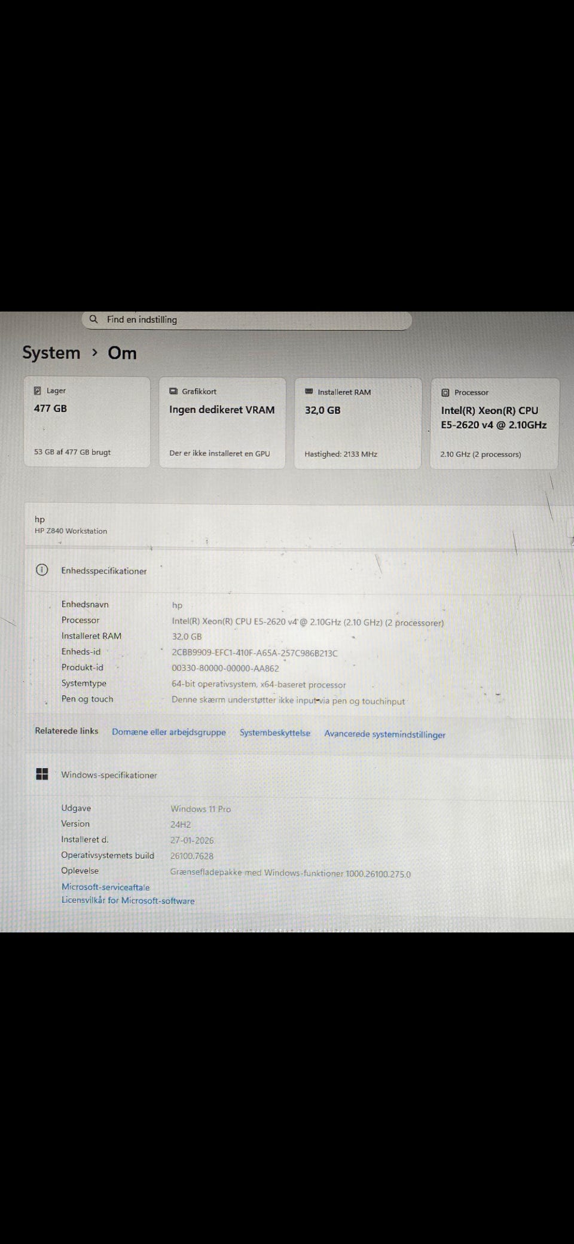Click '2.10 GHz (2 processors)' text

click(x=481, y=455)
